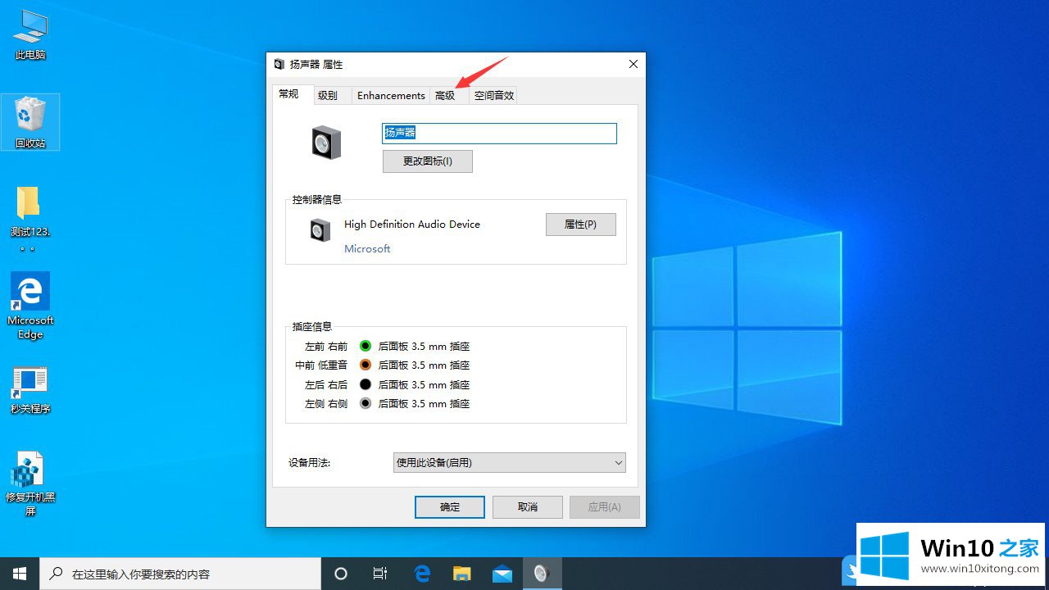Open File Explorer from the taskbar
This screenshot has height=590, width=1049.
[461, 574]
